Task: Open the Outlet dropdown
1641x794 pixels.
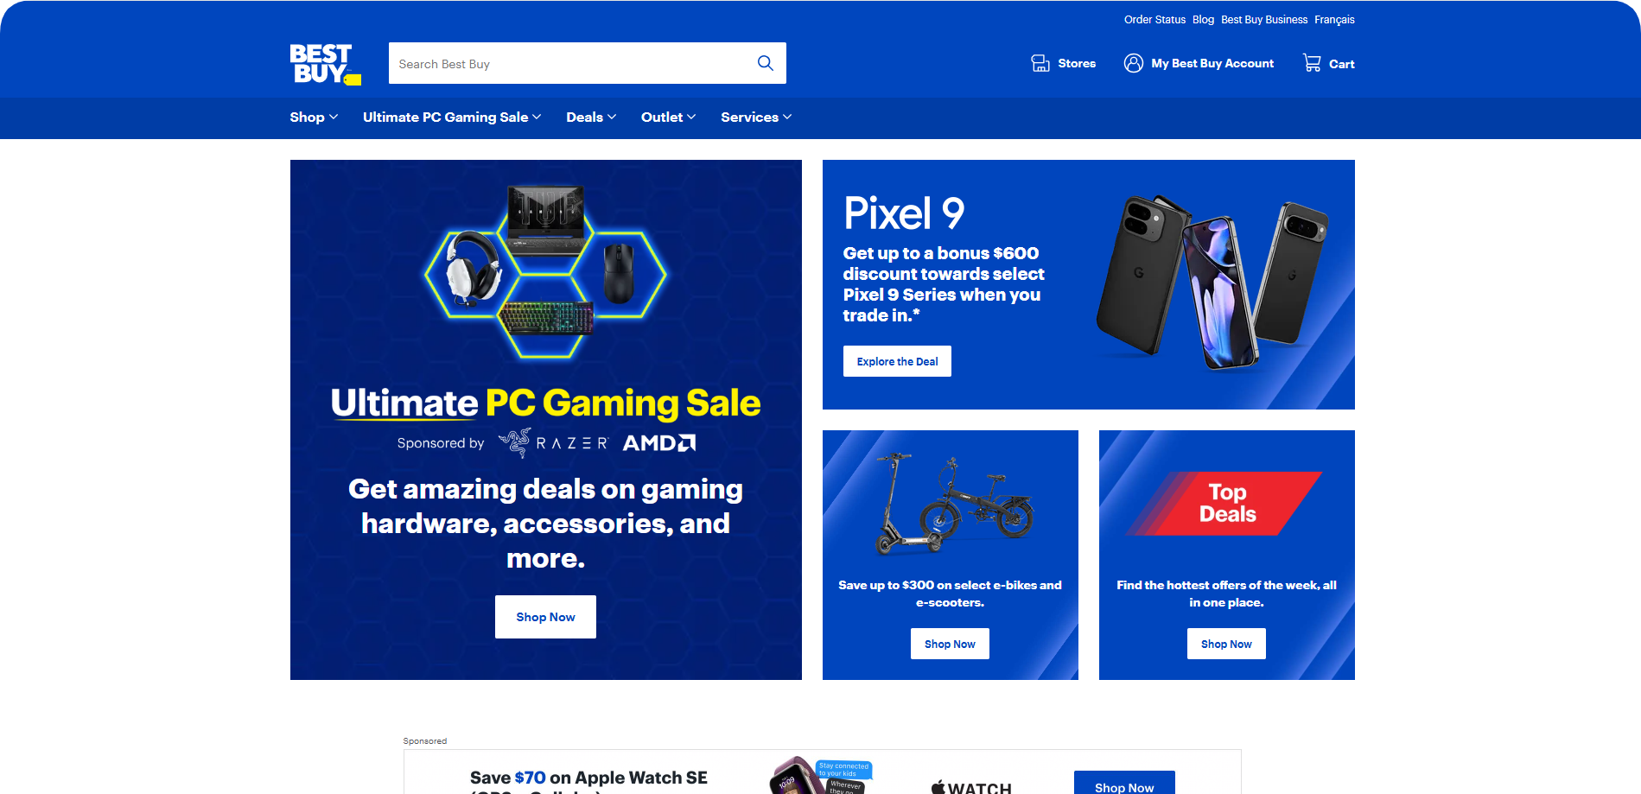Action: (668, 118)
